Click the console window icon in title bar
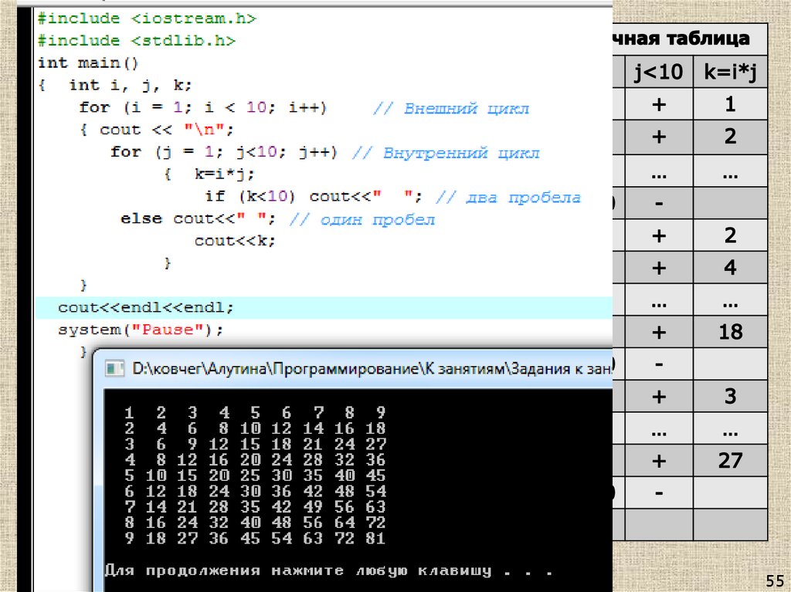The image size is (791, 592). [x=114, y=369]
